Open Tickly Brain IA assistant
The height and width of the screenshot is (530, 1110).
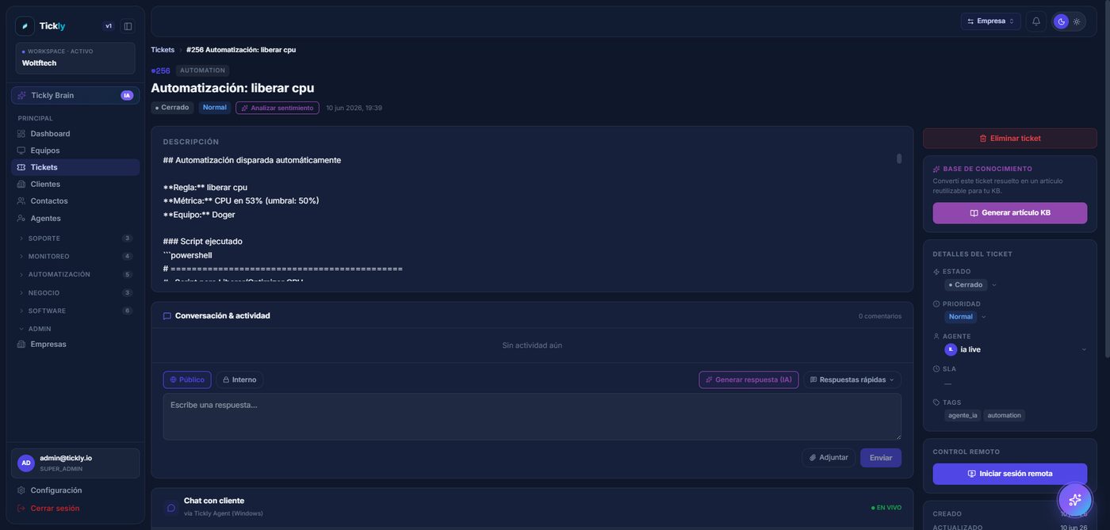75,95
